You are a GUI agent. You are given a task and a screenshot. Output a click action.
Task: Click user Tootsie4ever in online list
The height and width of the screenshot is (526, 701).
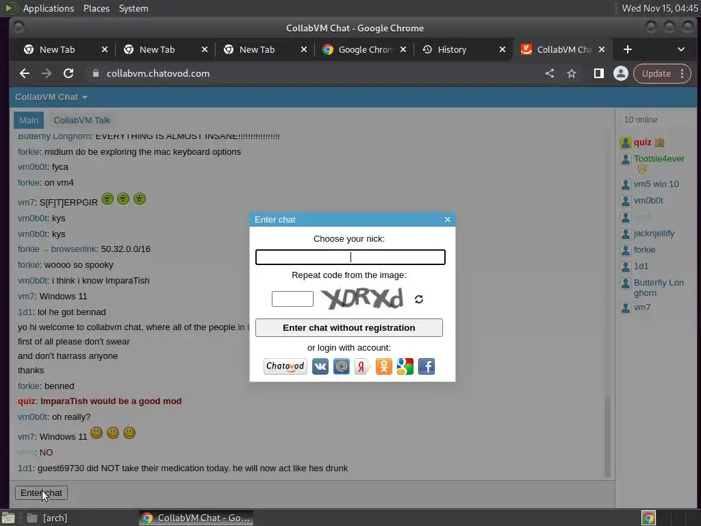click(659, 159)
